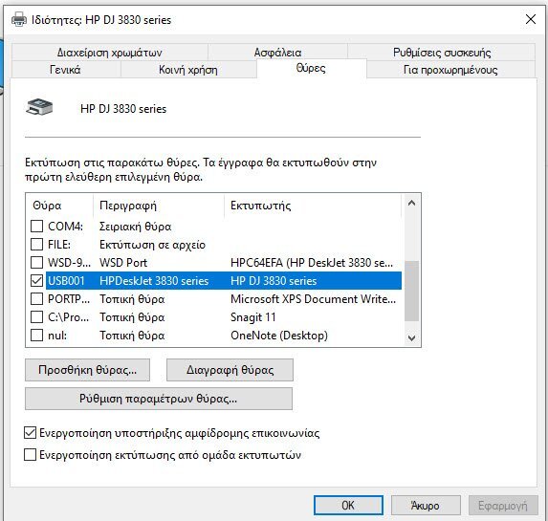Click the printer icon in the title bar
Screen dimensions: 548x521
[x=19, y=19]
